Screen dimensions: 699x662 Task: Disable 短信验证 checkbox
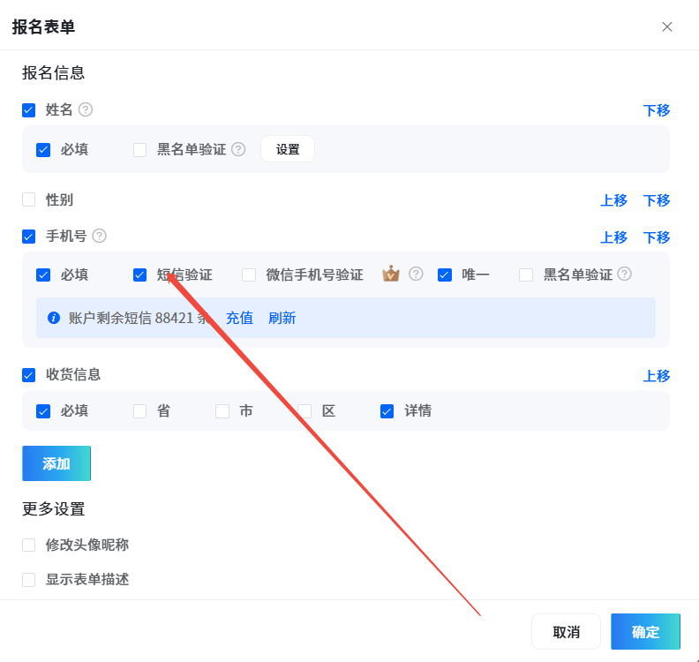[x=140, y=275]
